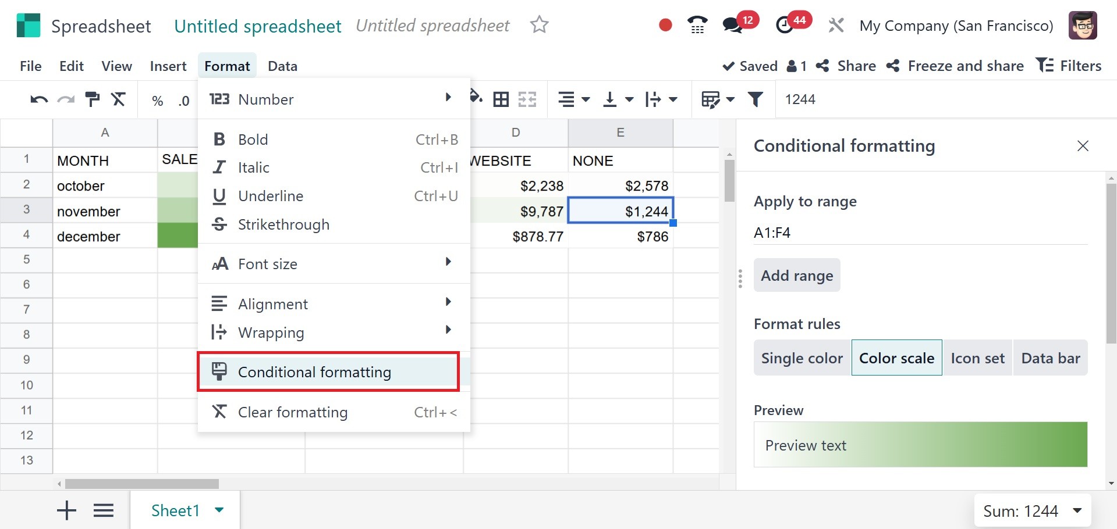Screen dimensions: 1117x529
Task: Expand the Number format submenu
Action: coord(334,99)
